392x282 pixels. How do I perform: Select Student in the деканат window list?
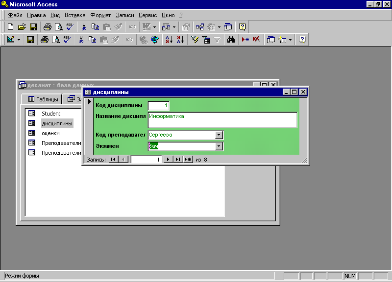tap(51, 114)
